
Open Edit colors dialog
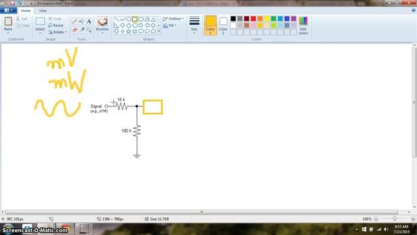coord(303,25)
